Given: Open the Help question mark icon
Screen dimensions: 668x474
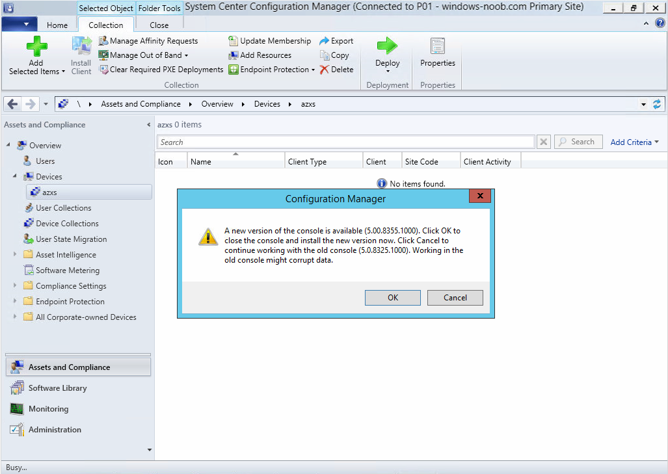Looking at the screenshot, I should click(660, 23).
